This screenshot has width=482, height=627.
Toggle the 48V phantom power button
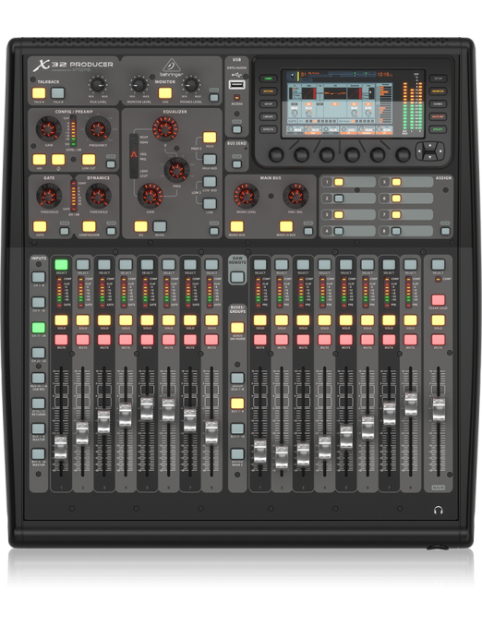tap(39, 160)
